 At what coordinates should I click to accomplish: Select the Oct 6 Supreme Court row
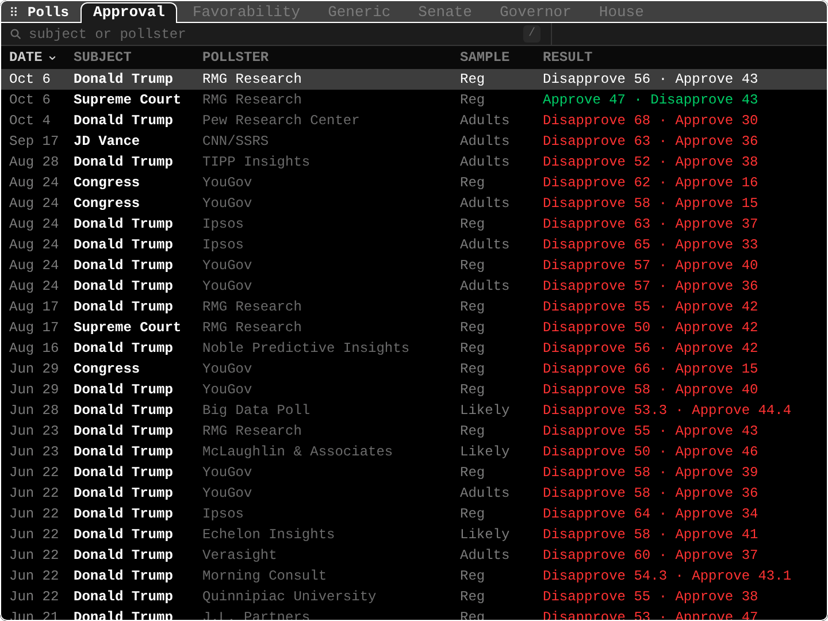coord(414,99)
